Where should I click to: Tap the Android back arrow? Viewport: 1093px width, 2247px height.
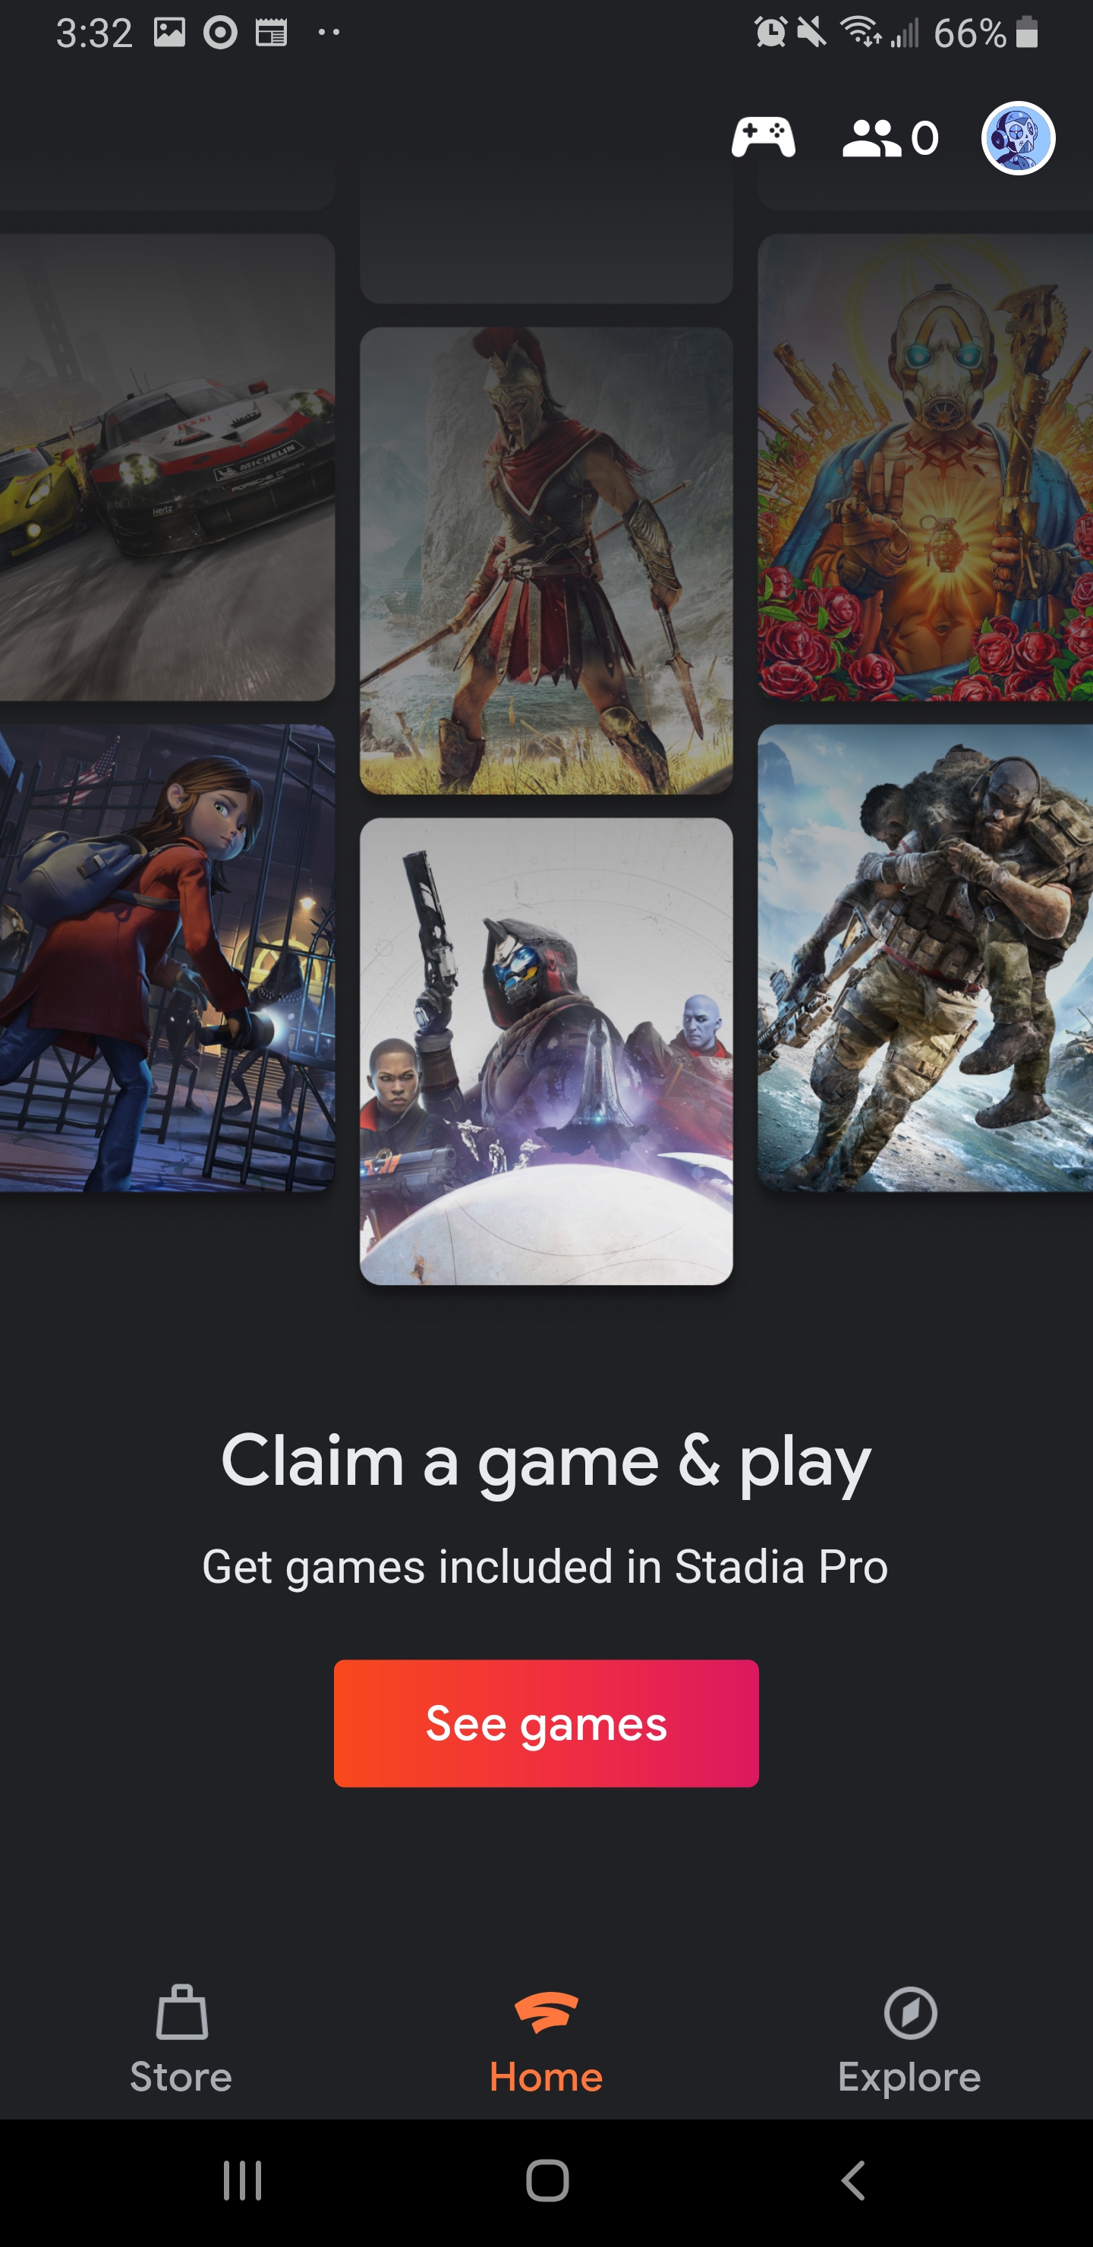click(853, 2181)
